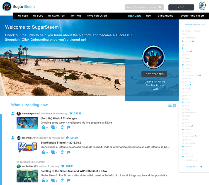Like the Fortnite Week 4 Challenges post

click(43, 127)
